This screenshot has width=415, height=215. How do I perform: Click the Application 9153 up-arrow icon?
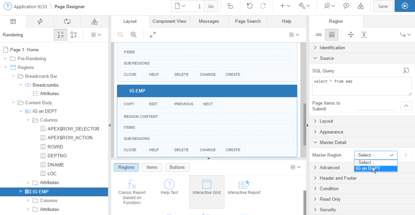click(x=8, y=6)
